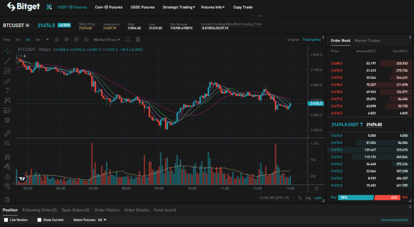Toggle stay in drawing mode pencil-lock

tap(8, 166)
